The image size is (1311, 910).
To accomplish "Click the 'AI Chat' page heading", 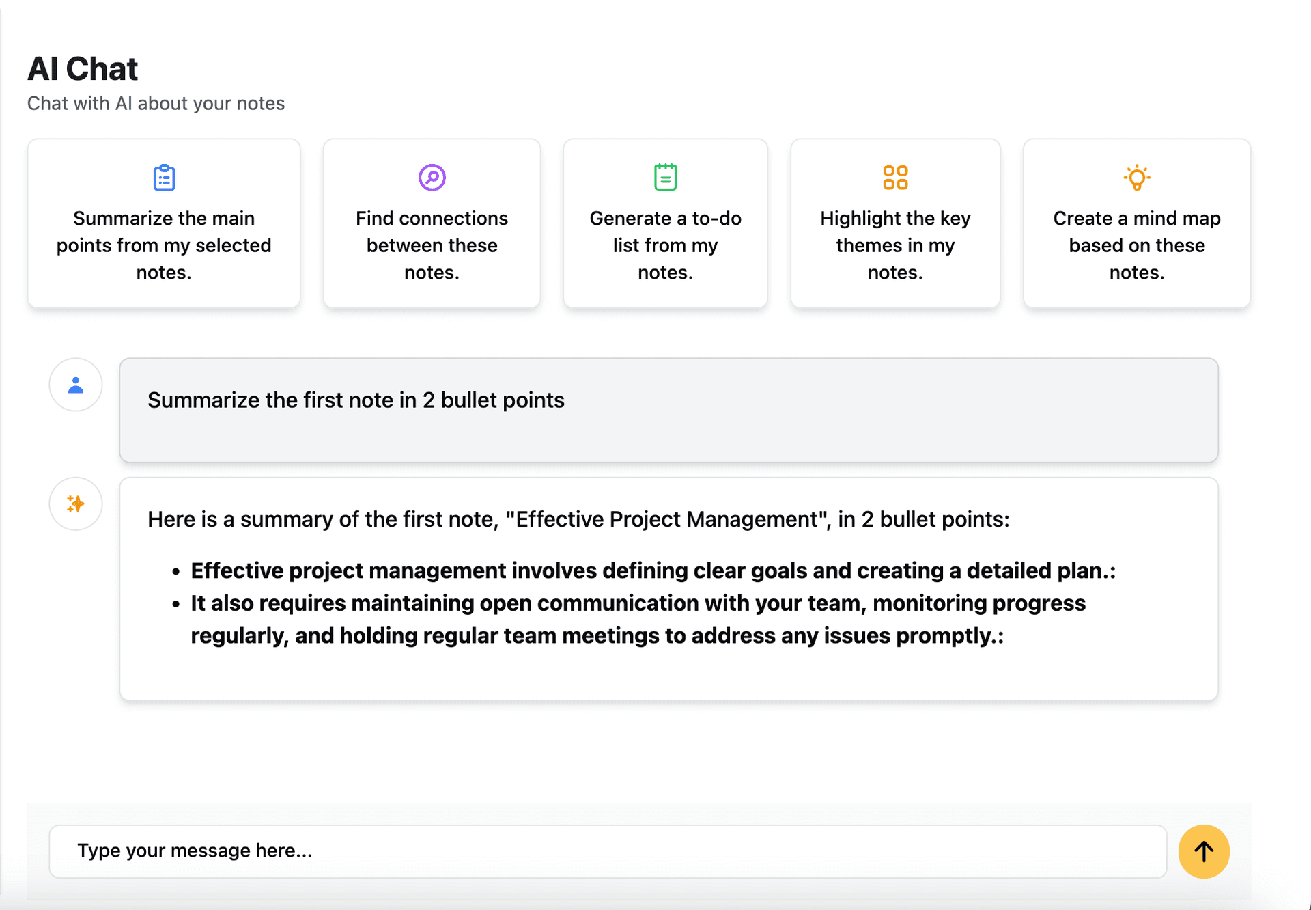I will (83, 69).
